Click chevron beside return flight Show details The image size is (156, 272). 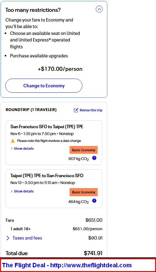(12, 191)
